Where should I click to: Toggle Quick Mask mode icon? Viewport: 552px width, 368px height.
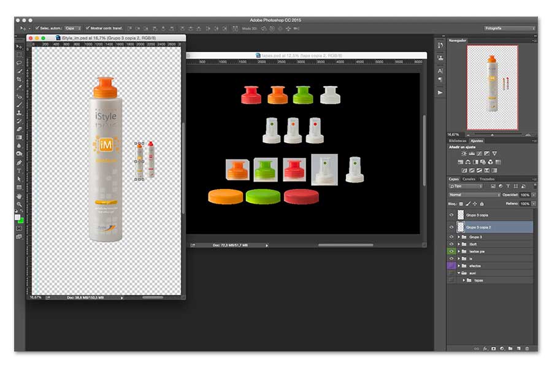click(19, 228)
